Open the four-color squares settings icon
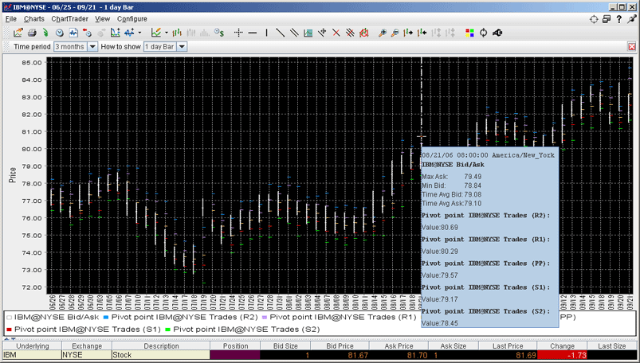Image resolution: width=640 pixels, height=363 pixels. tap(469, 33)
